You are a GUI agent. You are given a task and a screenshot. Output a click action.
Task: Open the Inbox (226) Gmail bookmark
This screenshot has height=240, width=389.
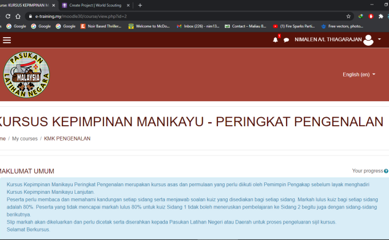tap(198, 26)
